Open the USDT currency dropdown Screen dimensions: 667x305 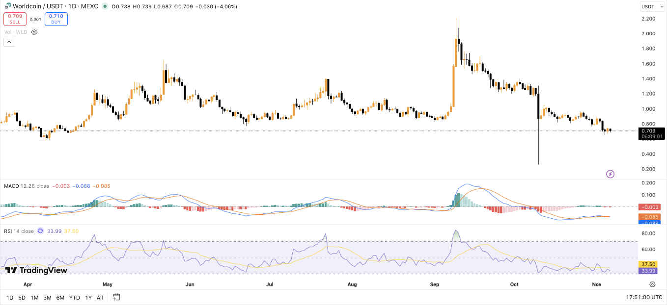pyautogui.click(x=652, y=7)
